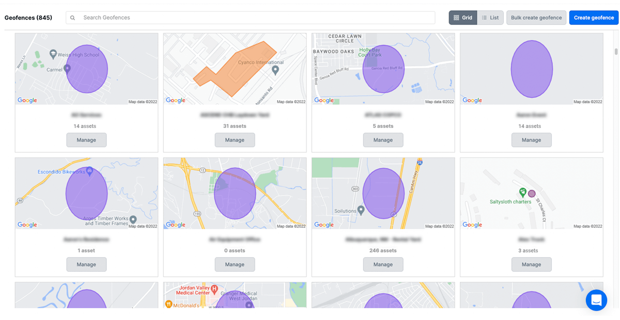The image size is (620, 320).
Task: Manage the geofence with 246 assets
Action: [383, 264]
